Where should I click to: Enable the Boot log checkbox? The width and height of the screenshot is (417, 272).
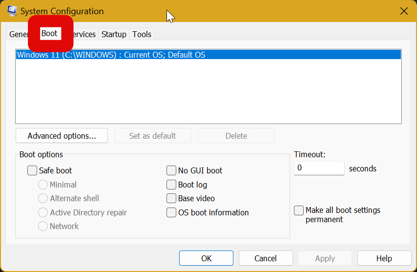(171, 185)
